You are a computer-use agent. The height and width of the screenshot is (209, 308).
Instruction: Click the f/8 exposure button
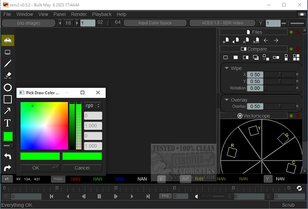point(68,23)
